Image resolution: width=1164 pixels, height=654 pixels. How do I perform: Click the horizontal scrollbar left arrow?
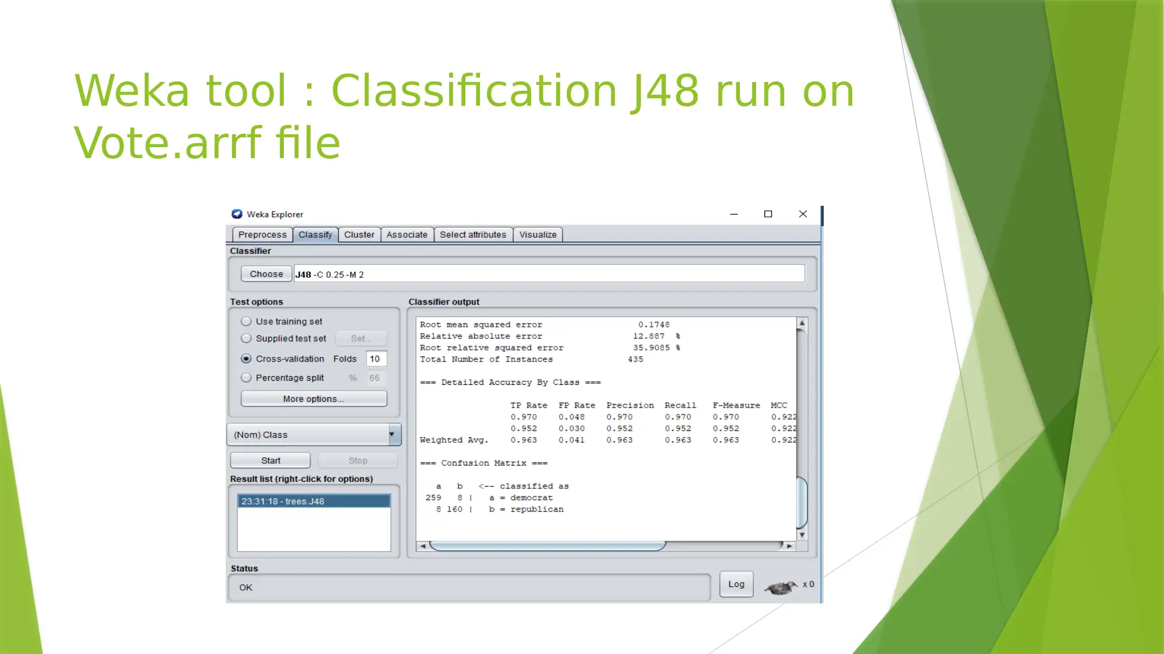(x=423, y=546)
